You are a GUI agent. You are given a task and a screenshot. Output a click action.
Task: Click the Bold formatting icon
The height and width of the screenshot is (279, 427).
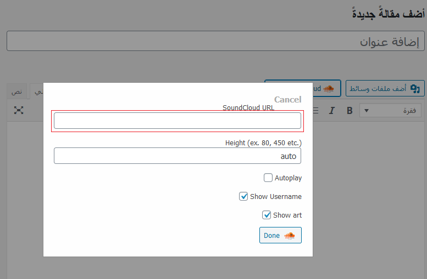[350, 111]
